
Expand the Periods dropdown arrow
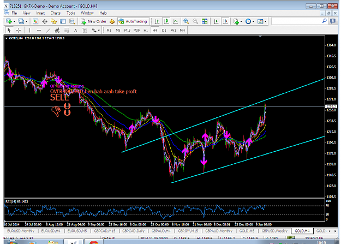coord(253,21)
